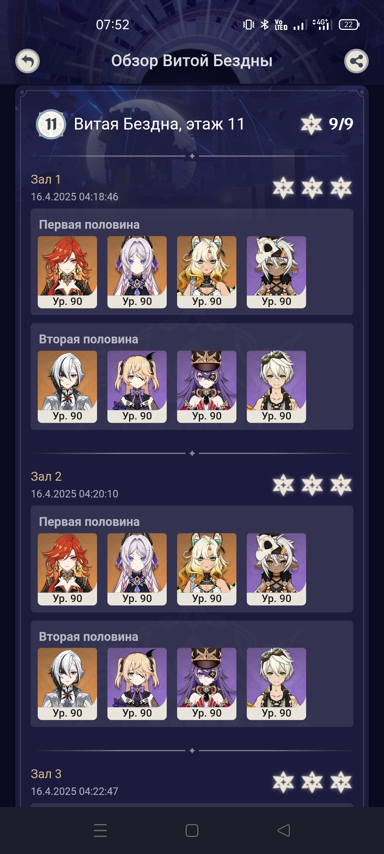Select eyepatch blonde character in Зал 1 second half
The height and width of the screenshot is (854, 384).
point(137,387)
